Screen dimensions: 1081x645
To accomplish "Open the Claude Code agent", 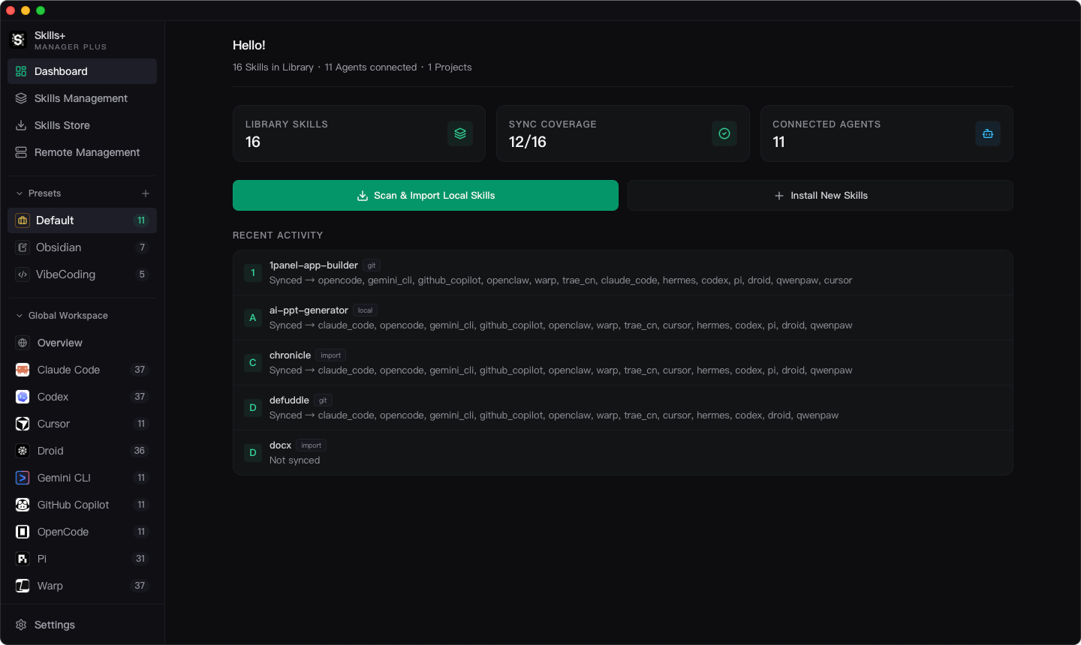I will click(x=83, y=370).
